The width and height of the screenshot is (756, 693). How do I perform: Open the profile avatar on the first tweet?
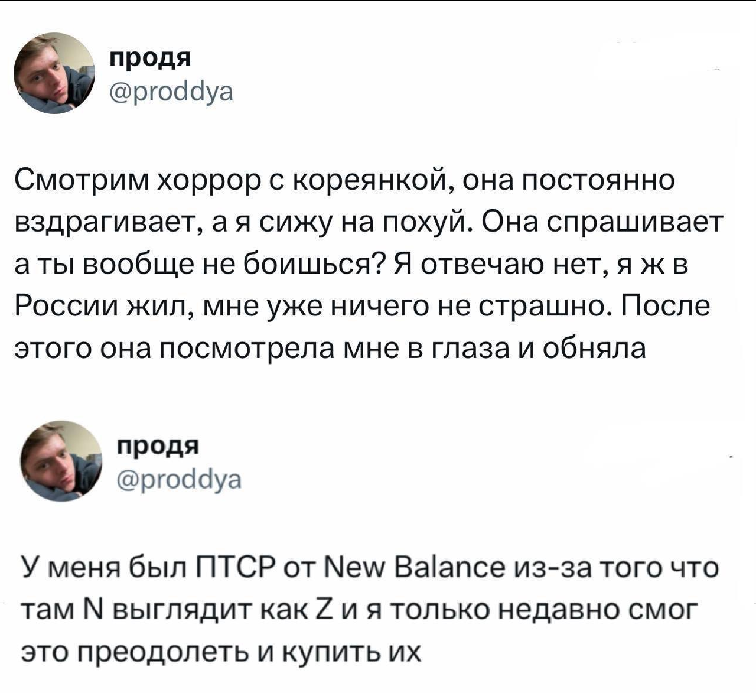coord(54,73)
